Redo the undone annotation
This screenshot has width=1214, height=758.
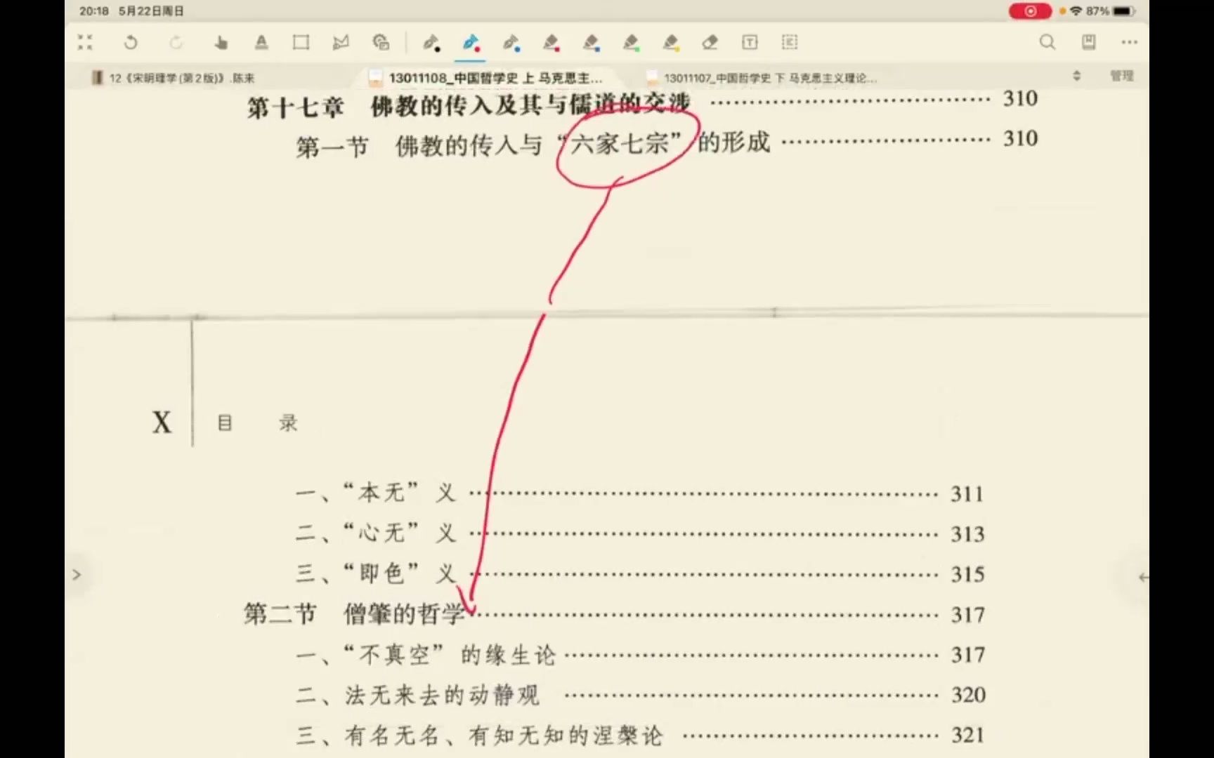[176, 43]
